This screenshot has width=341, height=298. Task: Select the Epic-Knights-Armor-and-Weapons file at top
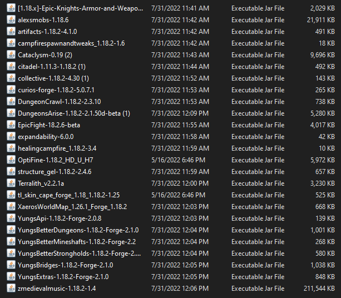click(x=81, y=8)
